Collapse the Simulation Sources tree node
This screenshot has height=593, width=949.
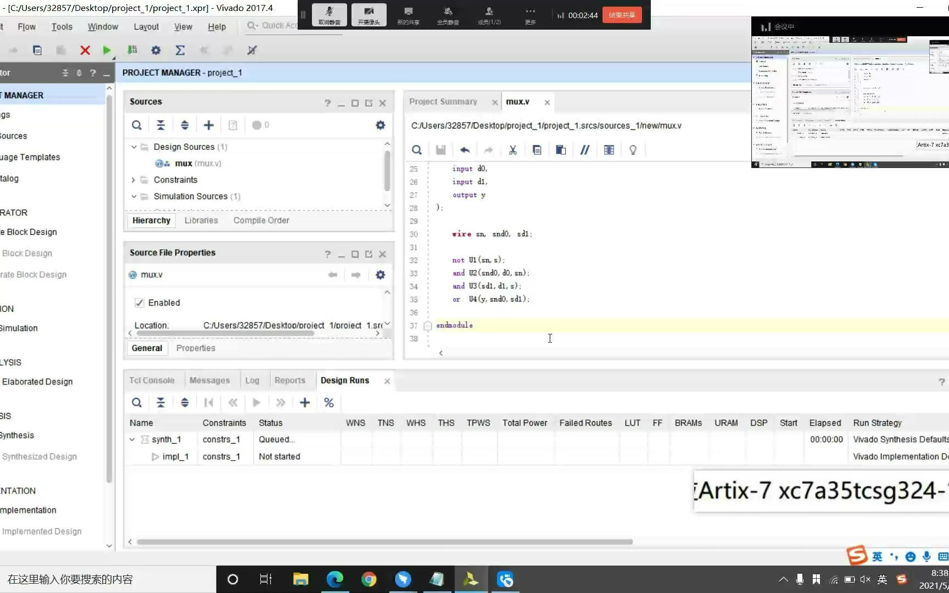pos(133,196)
